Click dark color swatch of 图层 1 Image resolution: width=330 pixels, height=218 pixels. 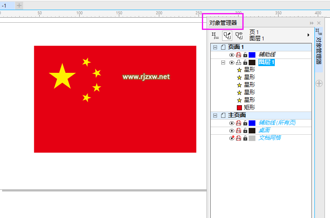[252, 62]
